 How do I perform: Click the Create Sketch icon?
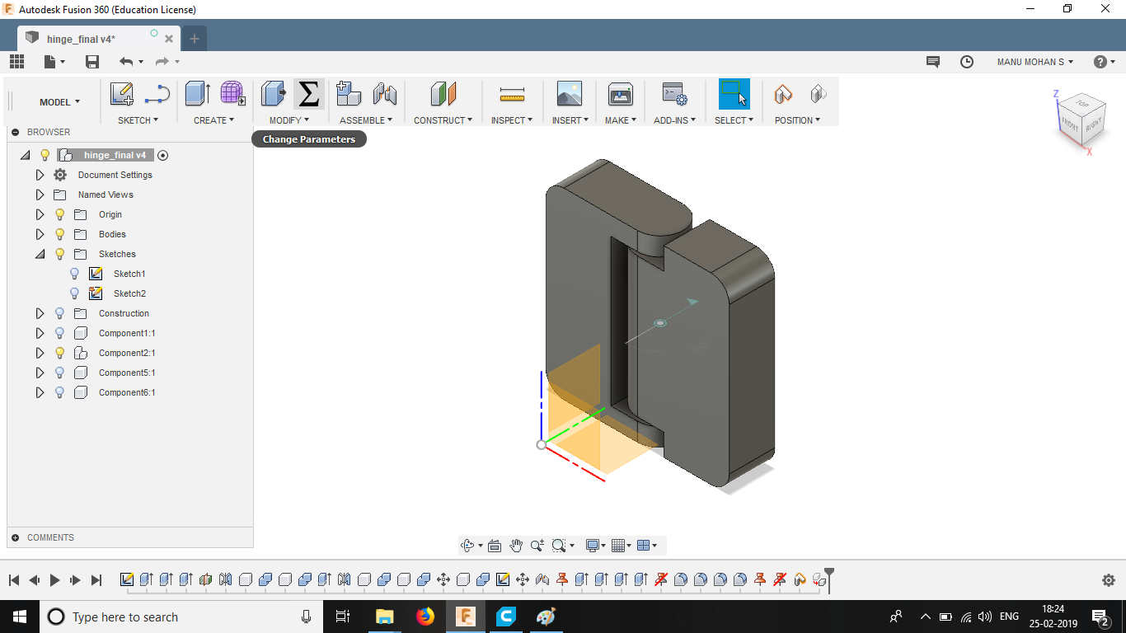[x=122, y=94]
